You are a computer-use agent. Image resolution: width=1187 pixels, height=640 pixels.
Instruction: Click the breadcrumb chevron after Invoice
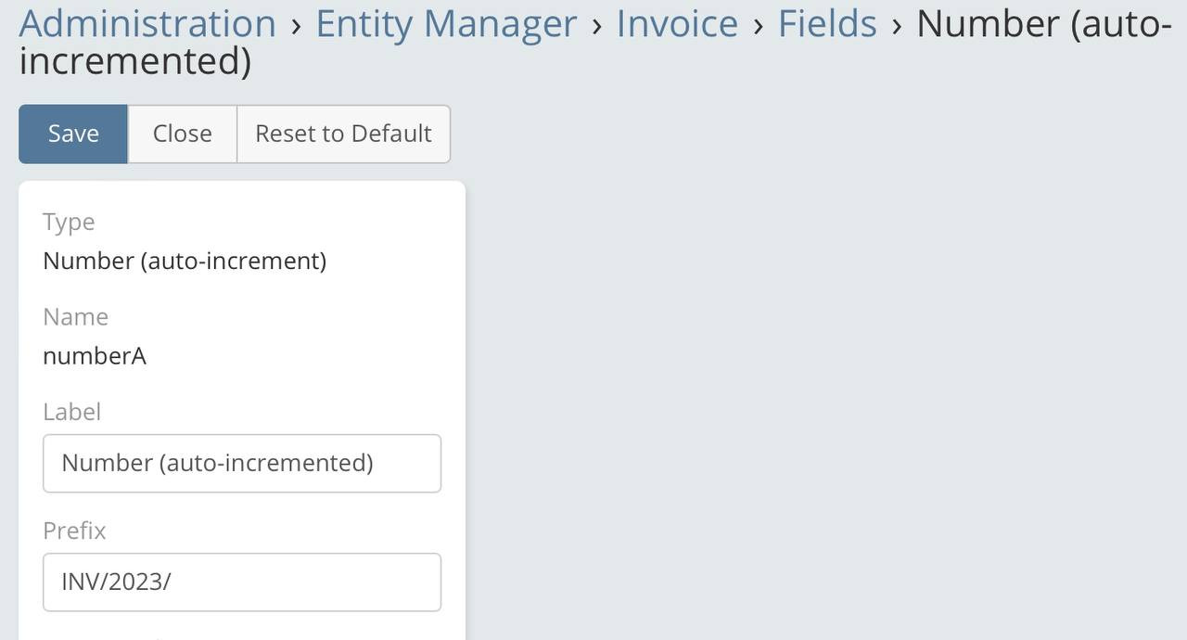coord(759,25)
